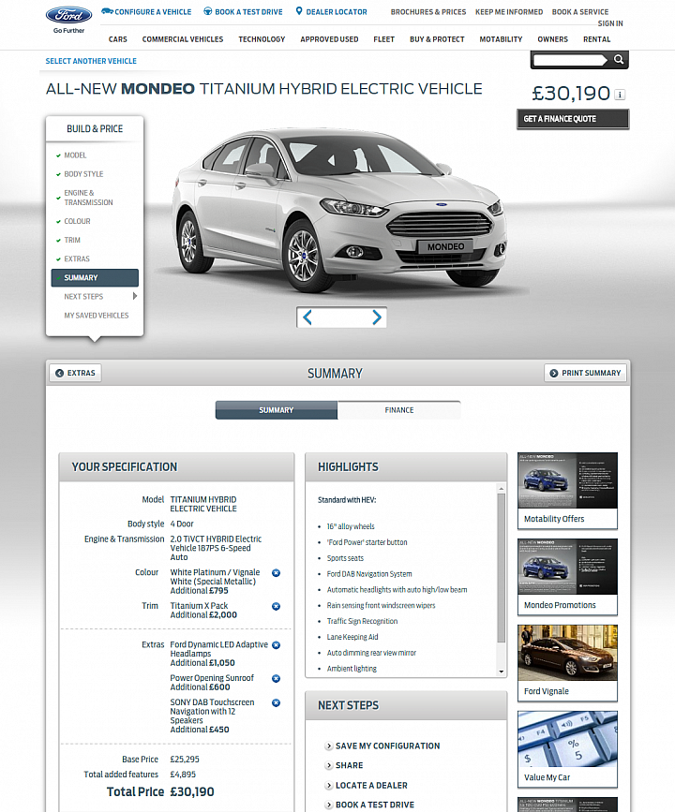Open Brochures & Prices link
The height and width of the screenshot is (812, 675).
pyautogui.click(x=428, y=12)
